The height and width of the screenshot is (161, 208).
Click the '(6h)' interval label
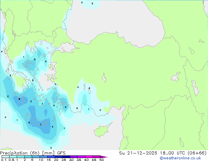(x=35, y=153)
